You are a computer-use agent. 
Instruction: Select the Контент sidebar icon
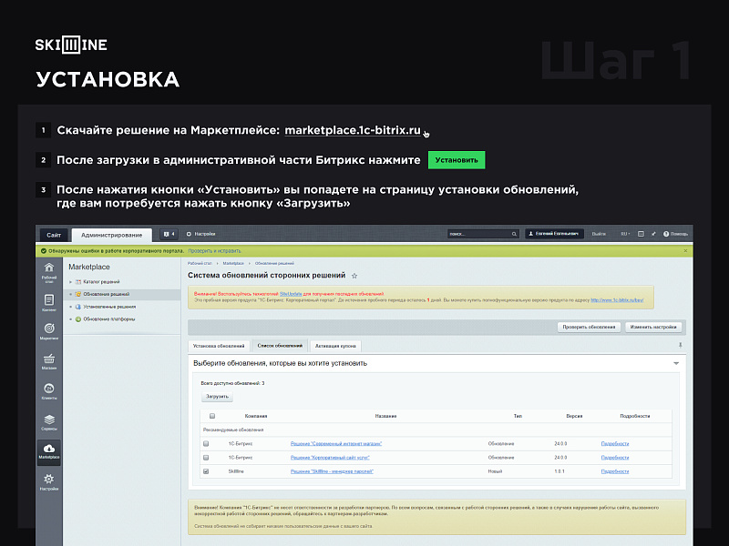pos(48,298)
